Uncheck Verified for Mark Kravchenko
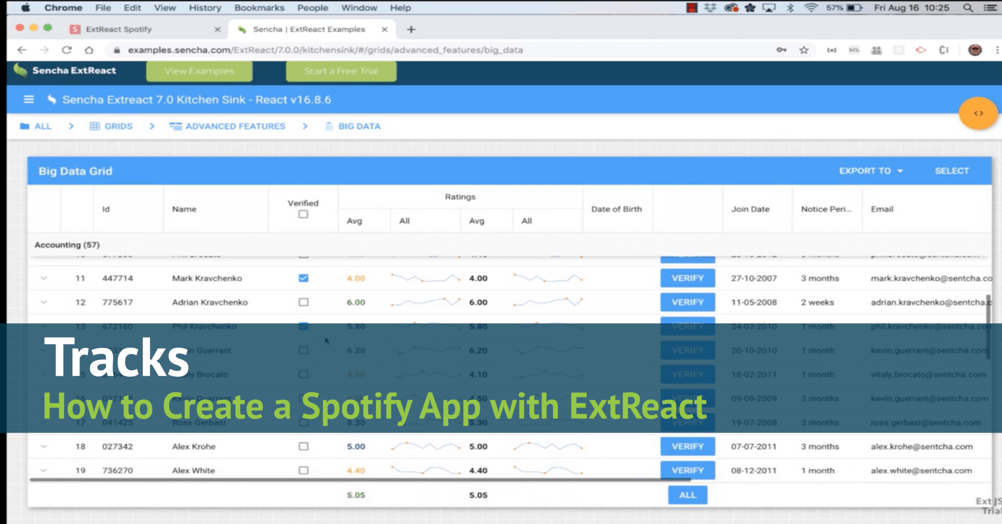 [303, 278]
